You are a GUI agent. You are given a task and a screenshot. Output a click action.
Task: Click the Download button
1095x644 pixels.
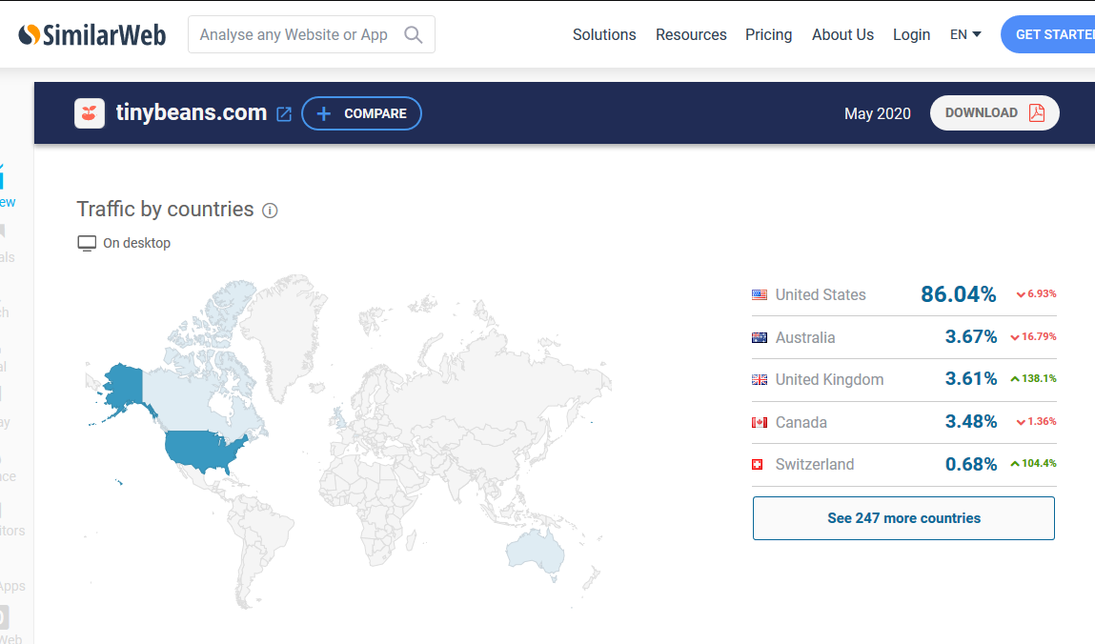994,112
